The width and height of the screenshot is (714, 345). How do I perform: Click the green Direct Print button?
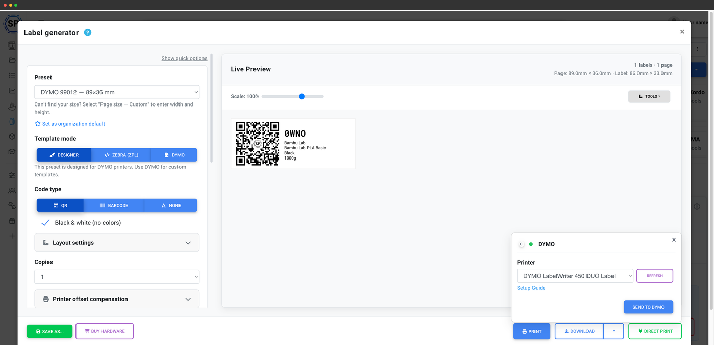[x=655, y=331]
